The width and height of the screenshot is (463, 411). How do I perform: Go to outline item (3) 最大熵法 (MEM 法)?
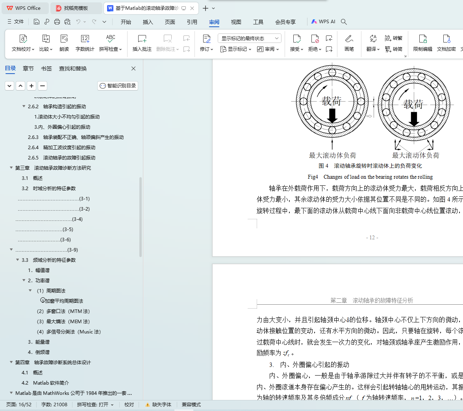click(63, 321)
